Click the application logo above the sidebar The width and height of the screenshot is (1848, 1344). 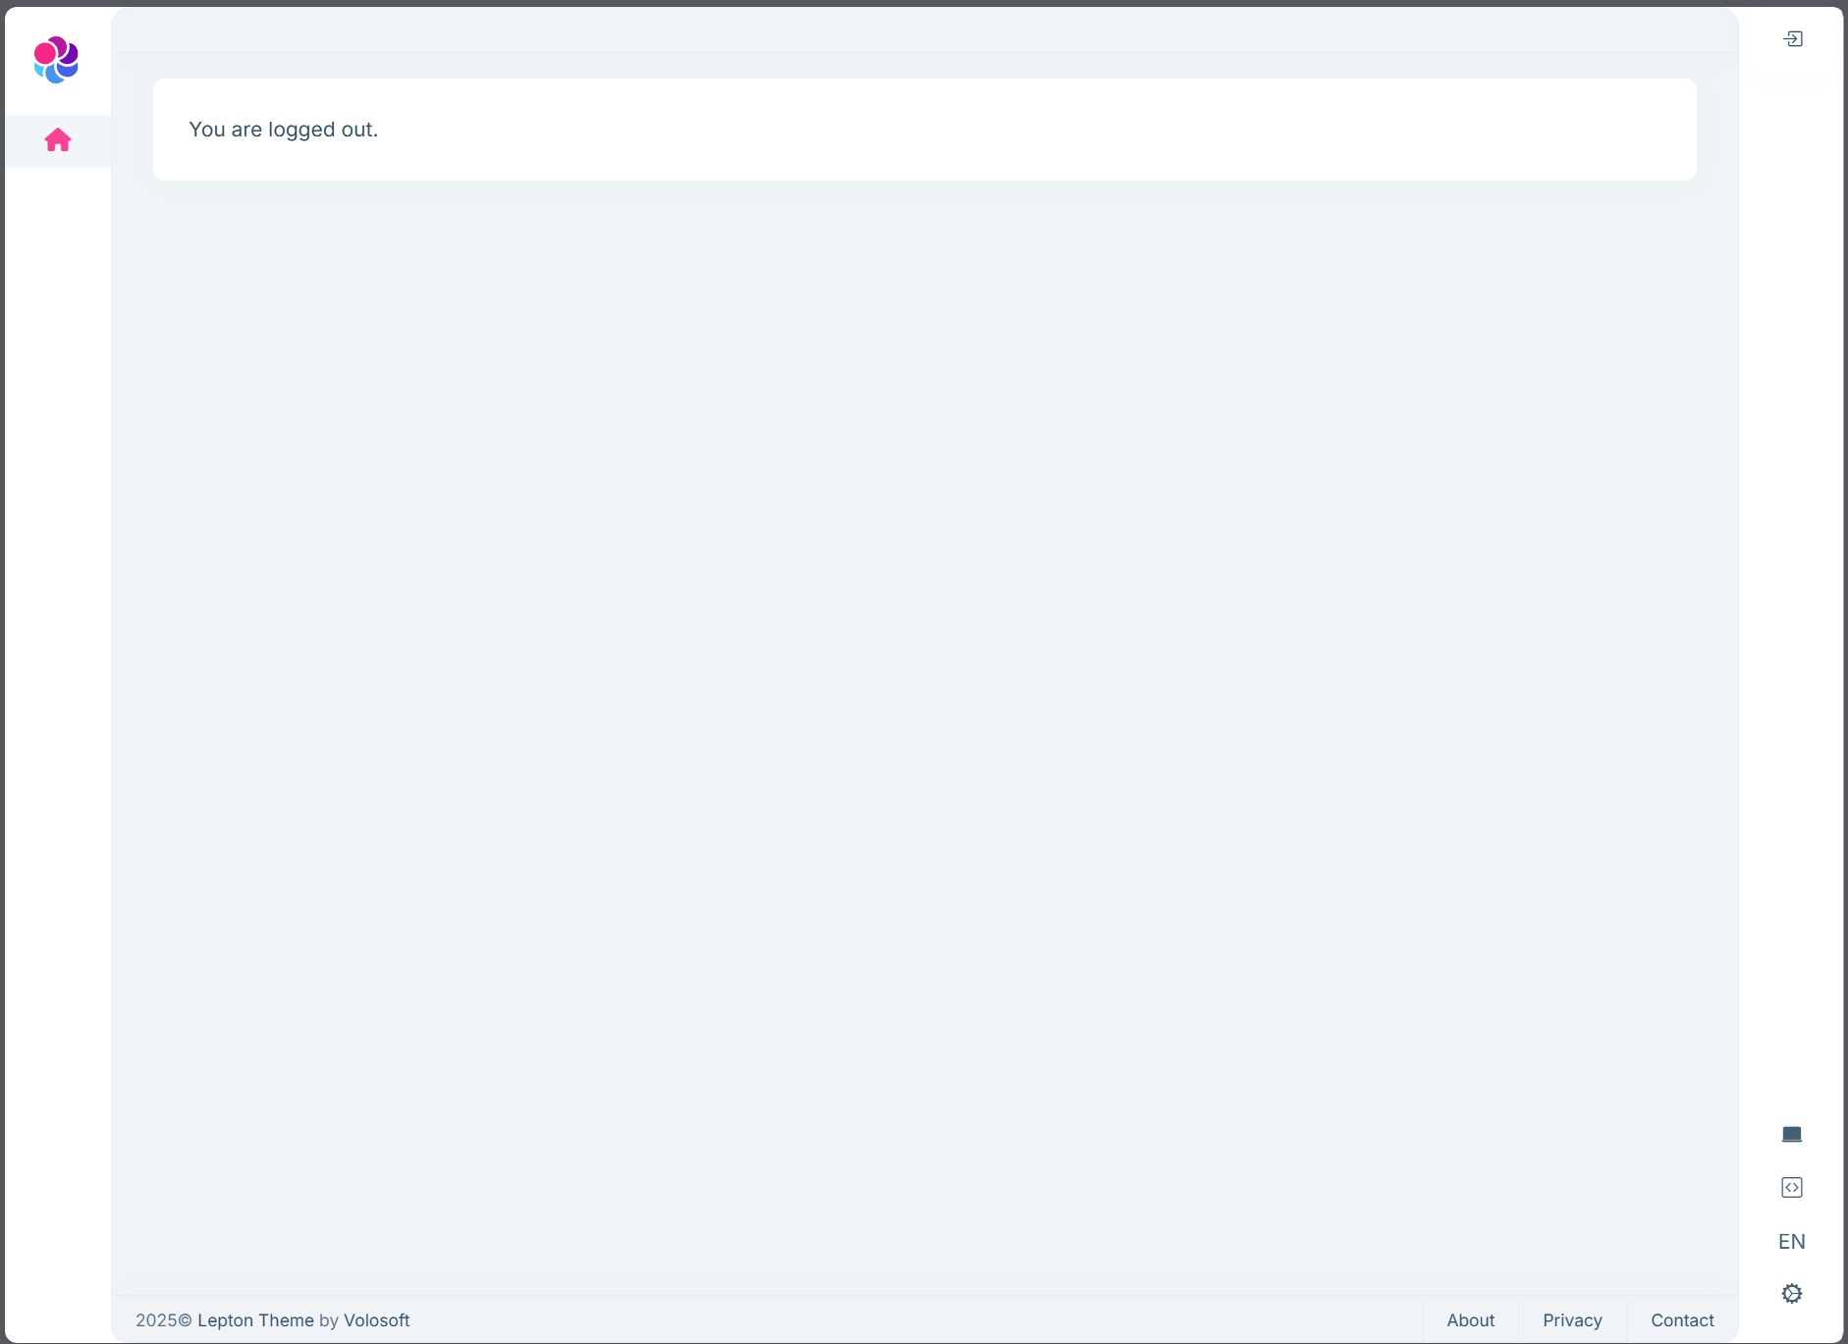(x=56, y=60)
